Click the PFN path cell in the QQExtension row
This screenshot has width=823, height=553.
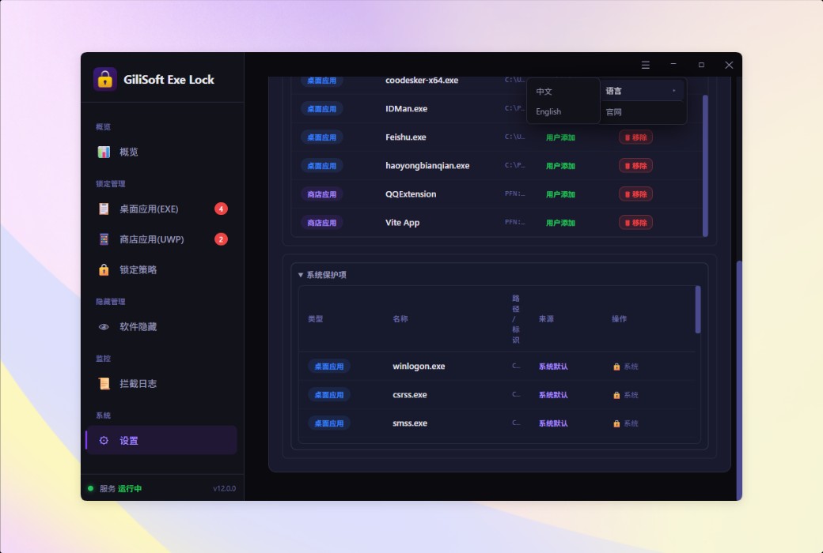click(x=514, y=194)
